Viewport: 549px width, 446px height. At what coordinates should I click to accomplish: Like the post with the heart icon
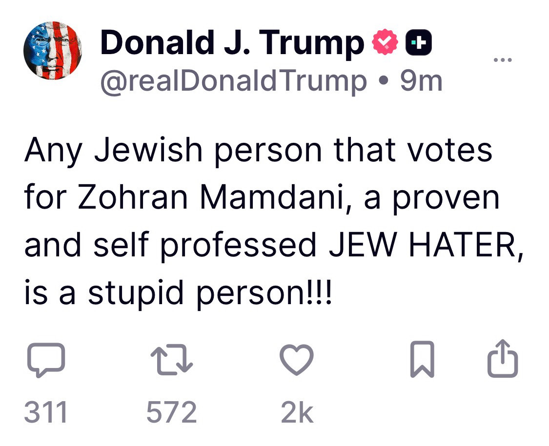click(297, 360)
